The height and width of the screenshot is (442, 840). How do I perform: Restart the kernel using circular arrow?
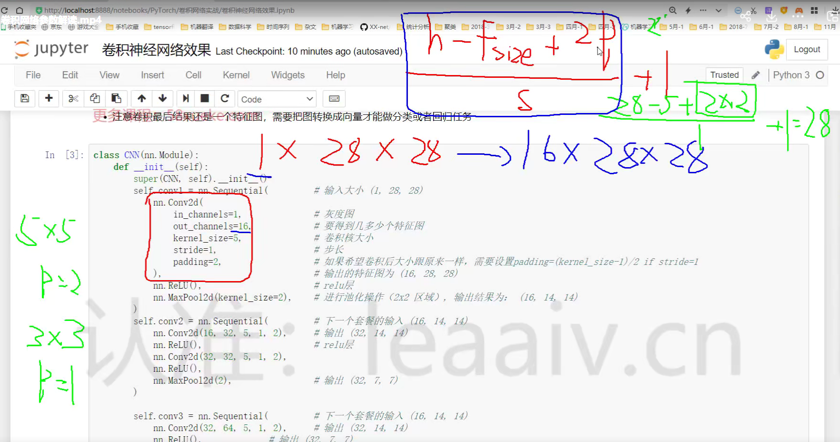tap(225, 98)
